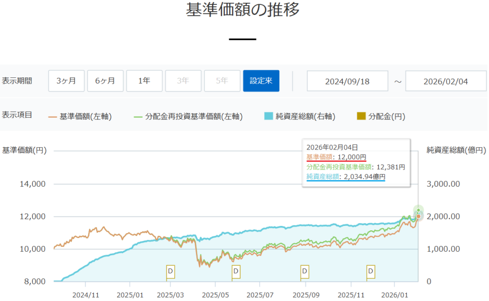This screenshot has height=301, width=489.
Task: Switch to the 6ヶ月 period
Action: pyautogui.click(x=105, y=81)
